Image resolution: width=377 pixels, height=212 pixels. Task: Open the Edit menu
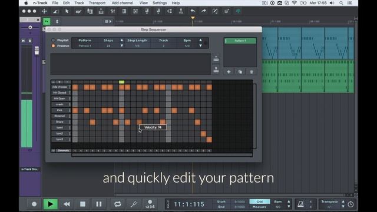[x=66, y=3]
